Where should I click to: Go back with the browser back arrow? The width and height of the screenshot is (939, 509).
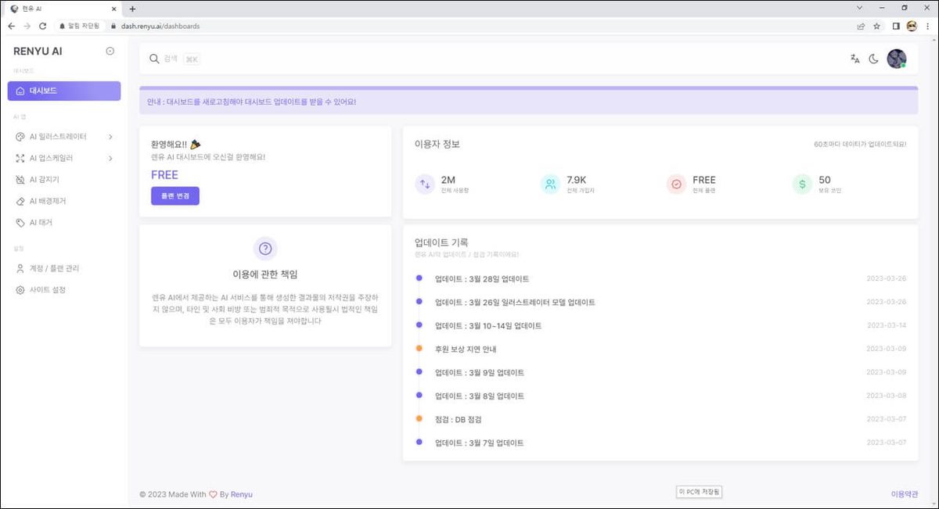[11, 26]
